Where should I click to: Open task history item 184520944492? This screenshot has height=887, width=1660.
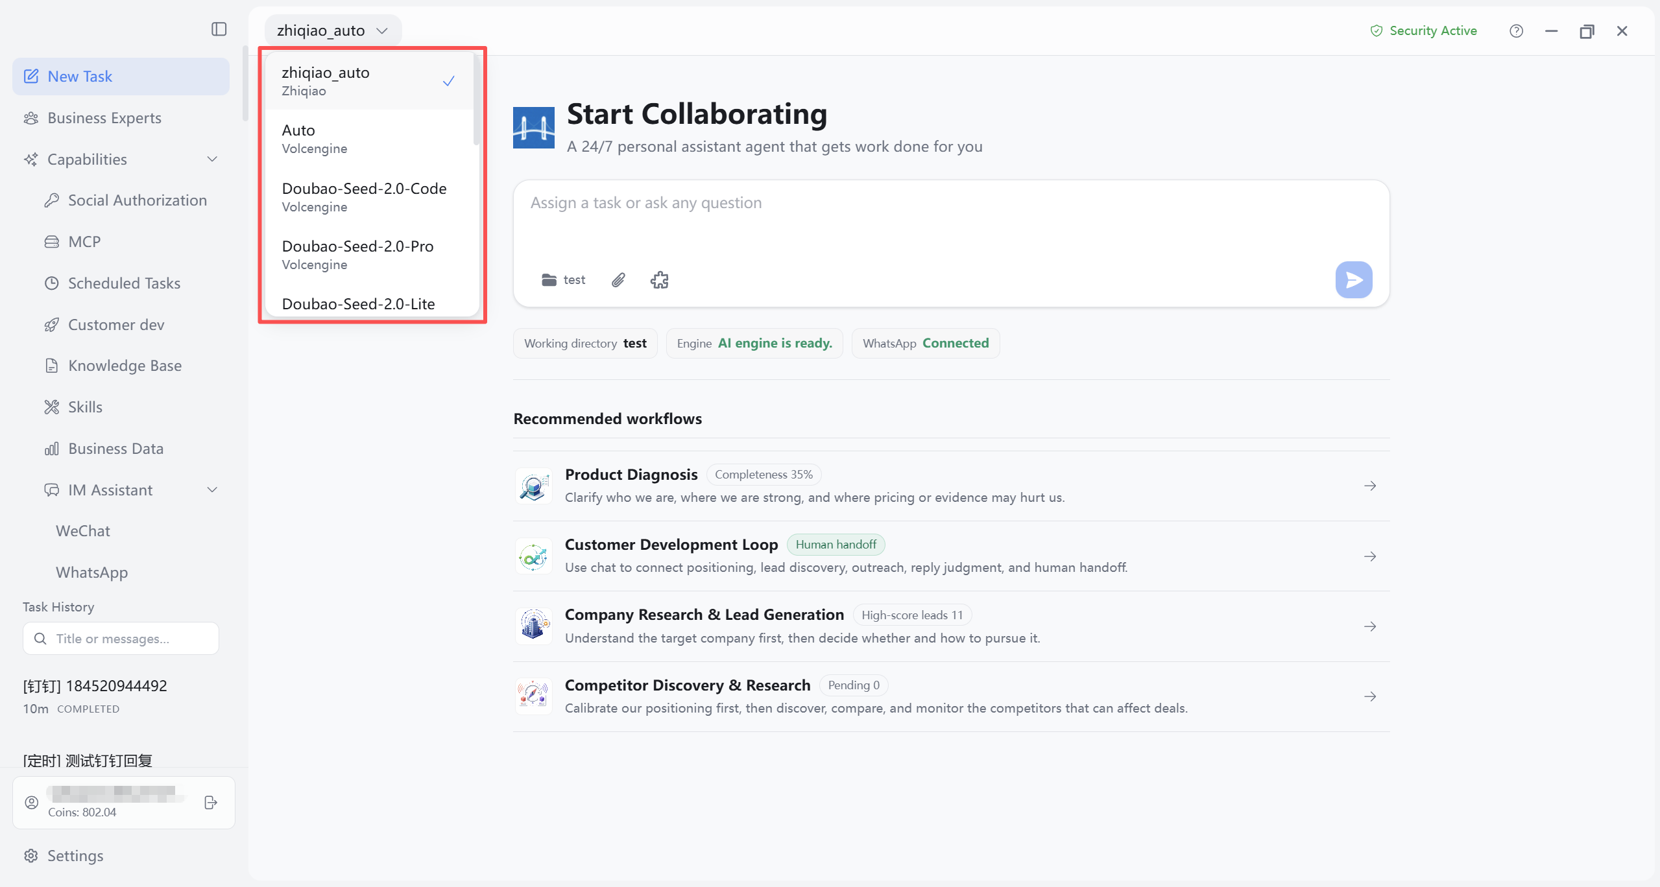tap(121, 696)
